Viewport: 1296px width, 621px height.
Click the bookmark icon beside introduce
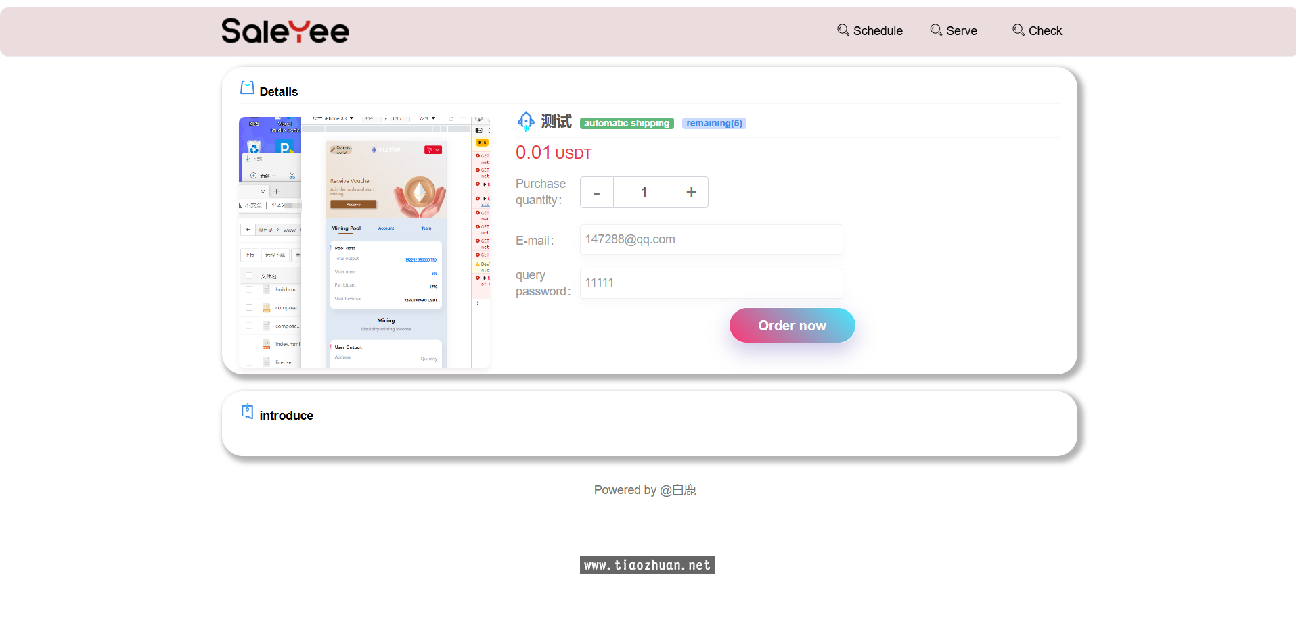(247, 412)
